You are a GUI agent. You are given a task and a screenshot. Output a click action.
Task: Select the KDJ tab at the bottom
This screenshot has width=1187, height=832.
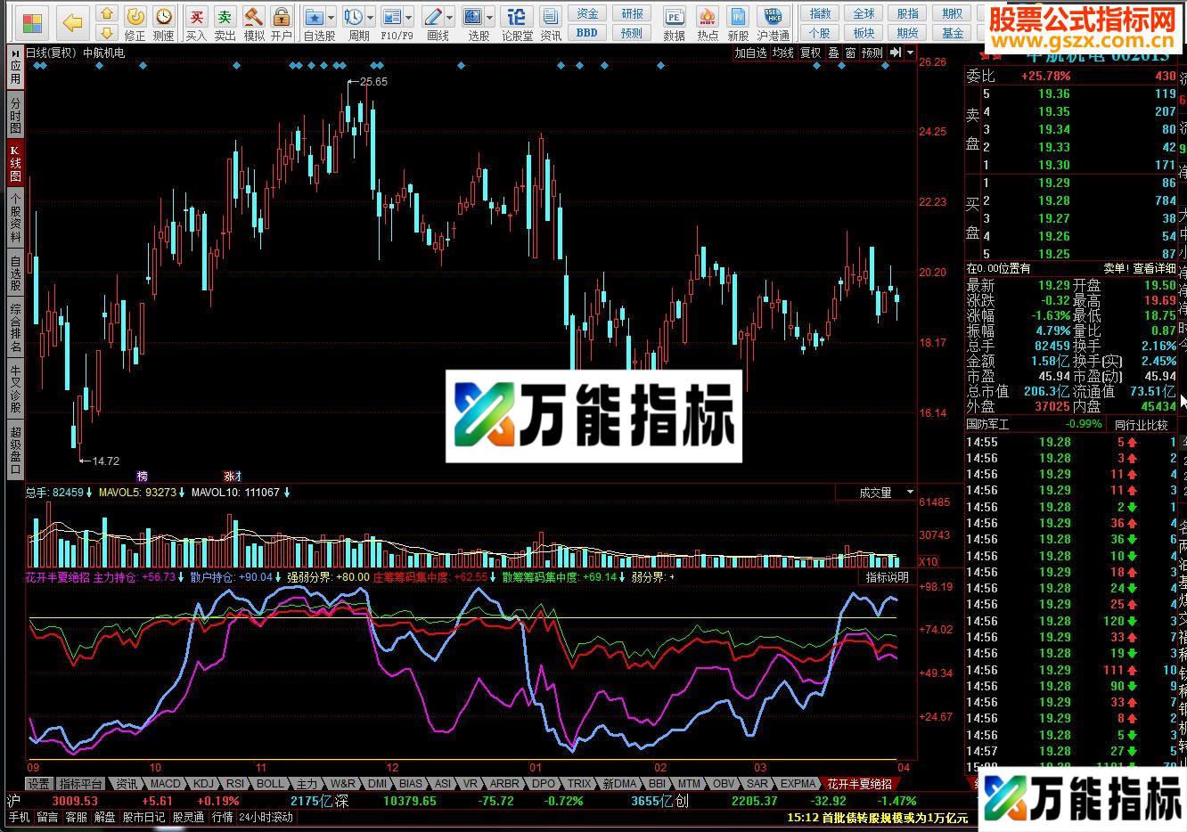pyautogui.click(x=203, y=783)
